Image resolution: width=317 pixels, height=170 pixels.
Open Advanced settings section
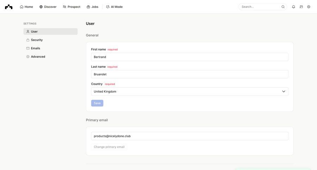(x=50, y=57)
